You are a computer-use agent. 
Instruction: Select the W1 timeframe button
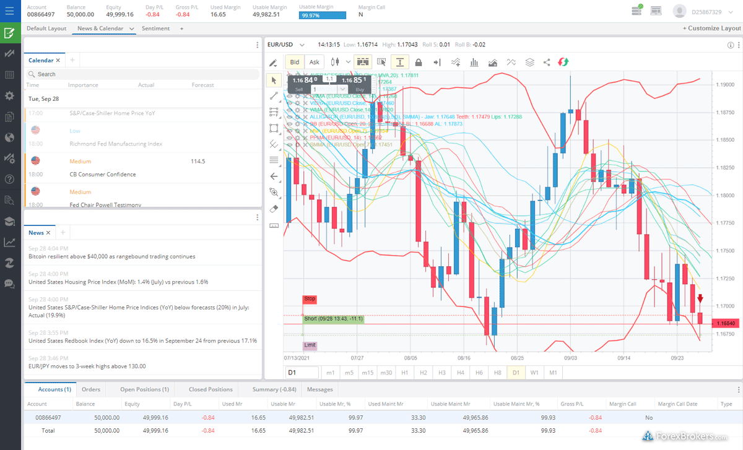click(x=534, y=373)
